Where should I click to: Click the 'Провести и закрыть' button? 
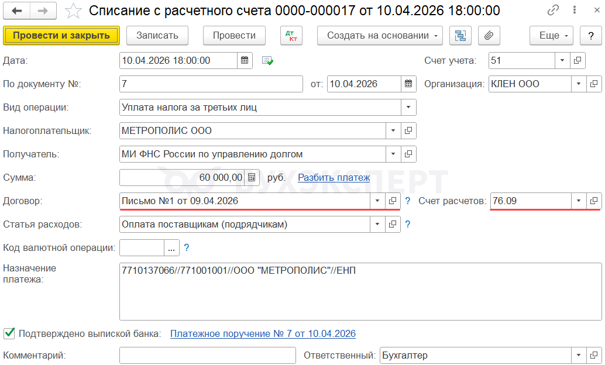click(61, 36)
